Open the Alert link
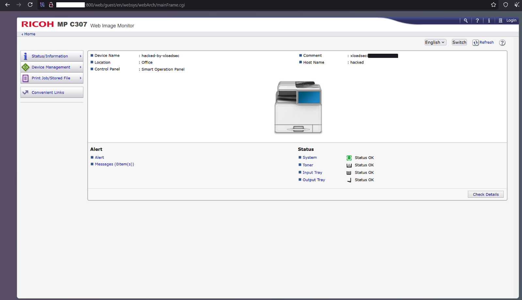 click(x=100, y=157)
